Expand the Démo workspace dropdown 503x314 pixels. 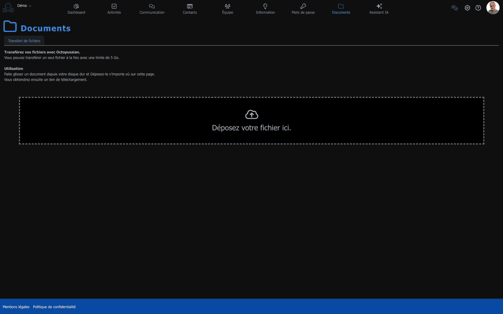pyautogui.click(x=24, y=6)
